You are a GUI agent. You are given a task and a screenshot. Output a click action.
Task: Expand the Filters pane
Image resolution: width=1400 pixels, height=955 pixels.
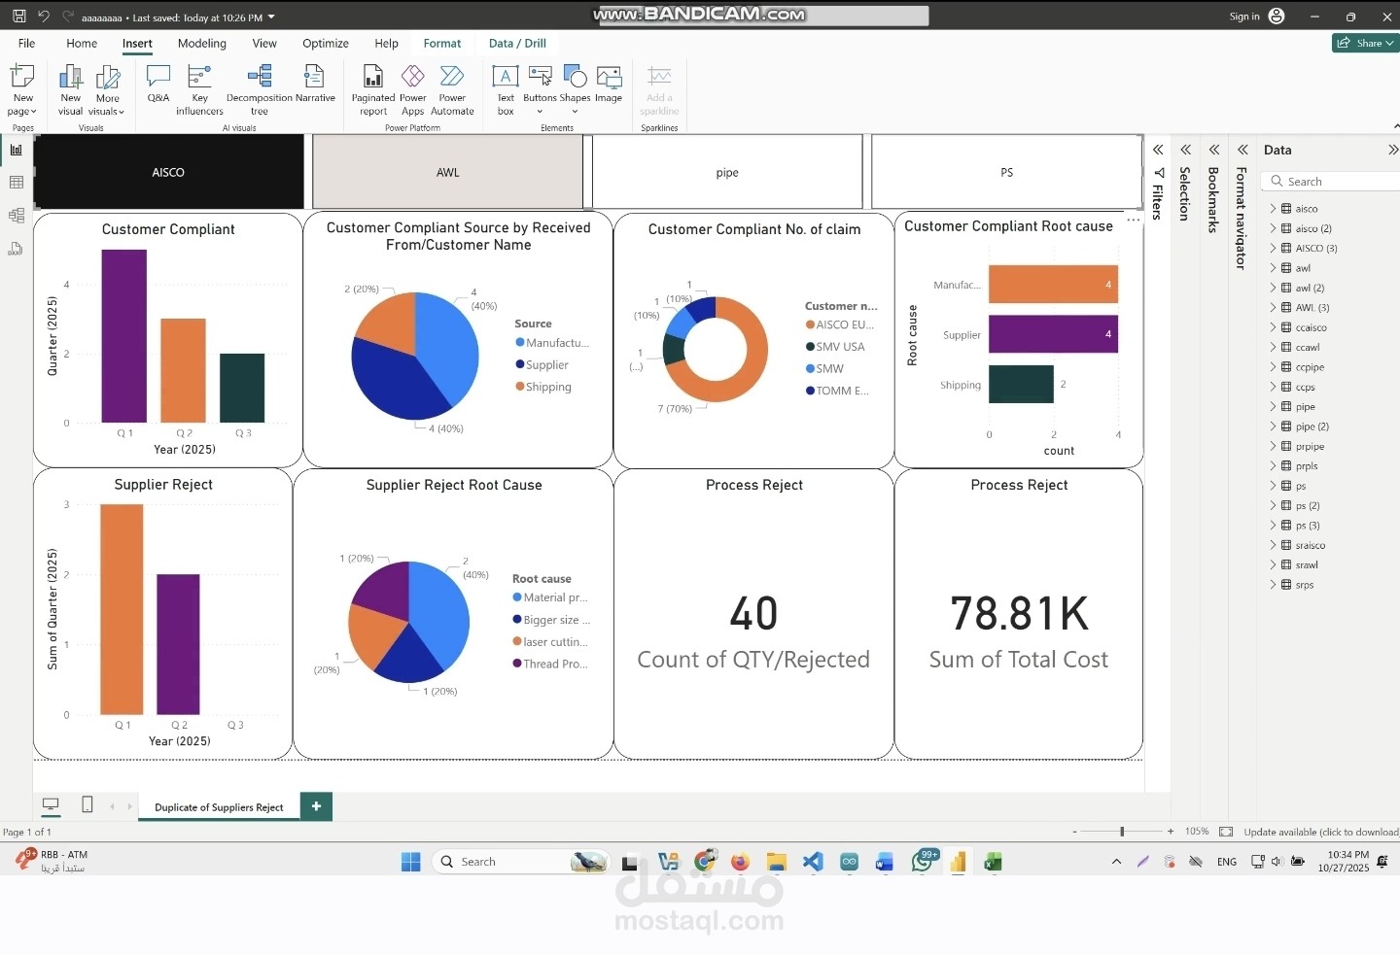pos(1158,150)
